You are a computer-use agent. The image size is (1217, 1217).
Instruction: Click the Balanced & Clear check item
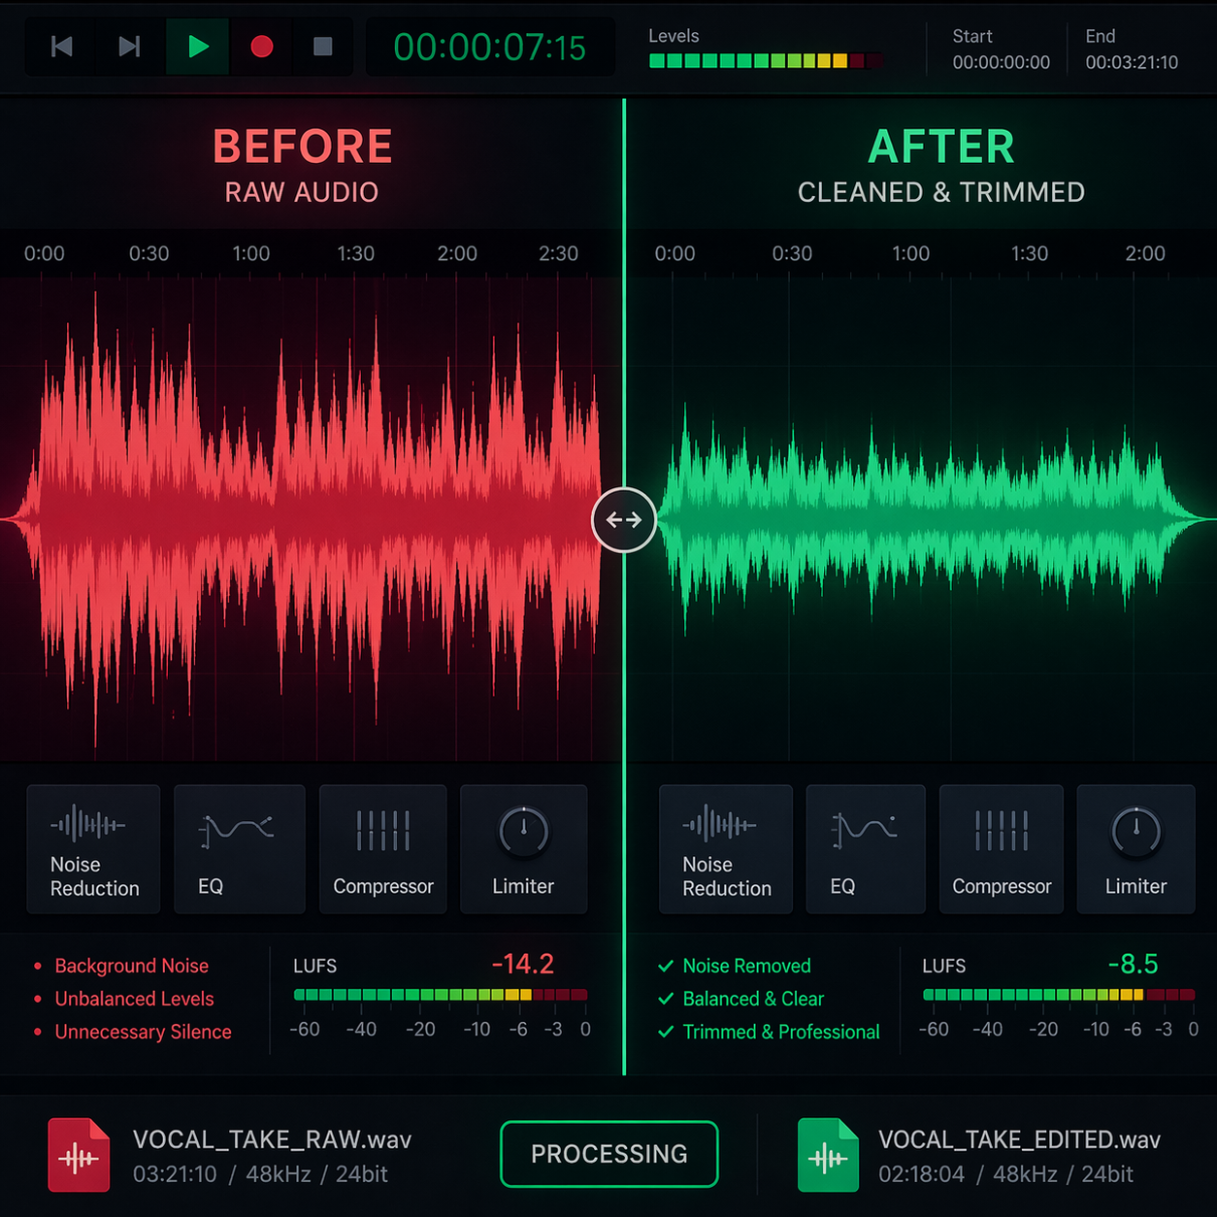[x=740, y=999]
